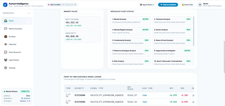Click the Agent Status header button
This screenshot has width=225, height=106.
coord(147,5)
